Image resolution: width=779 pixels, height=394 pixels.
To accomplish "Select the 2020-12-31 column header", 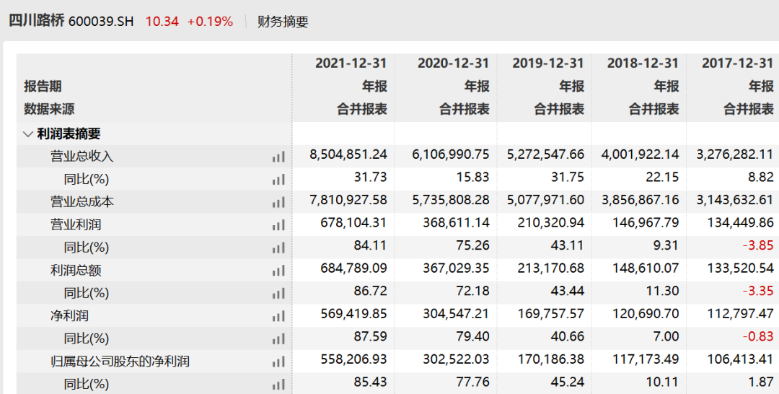I will (453, 63).
